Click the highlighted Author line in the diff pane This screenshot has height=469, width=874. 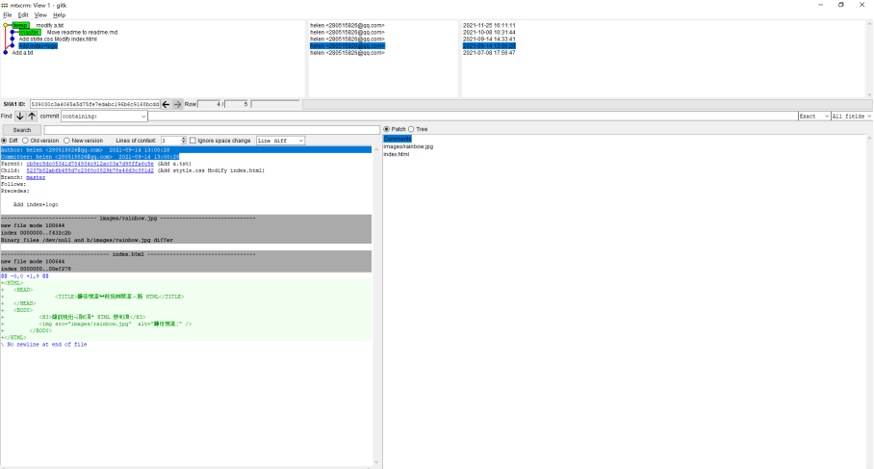[x=186, y=150]
